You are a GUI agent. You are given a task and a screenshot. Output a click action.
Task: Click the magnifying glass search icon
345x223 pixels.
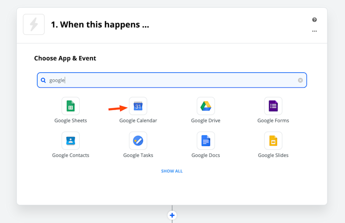pos(43,80)
